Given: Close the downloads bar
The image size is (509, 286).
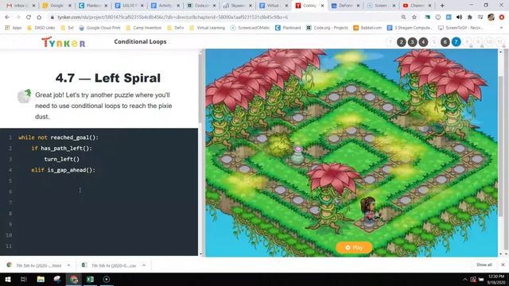Looking at the screenshot, I should click(x=503, y=265).
